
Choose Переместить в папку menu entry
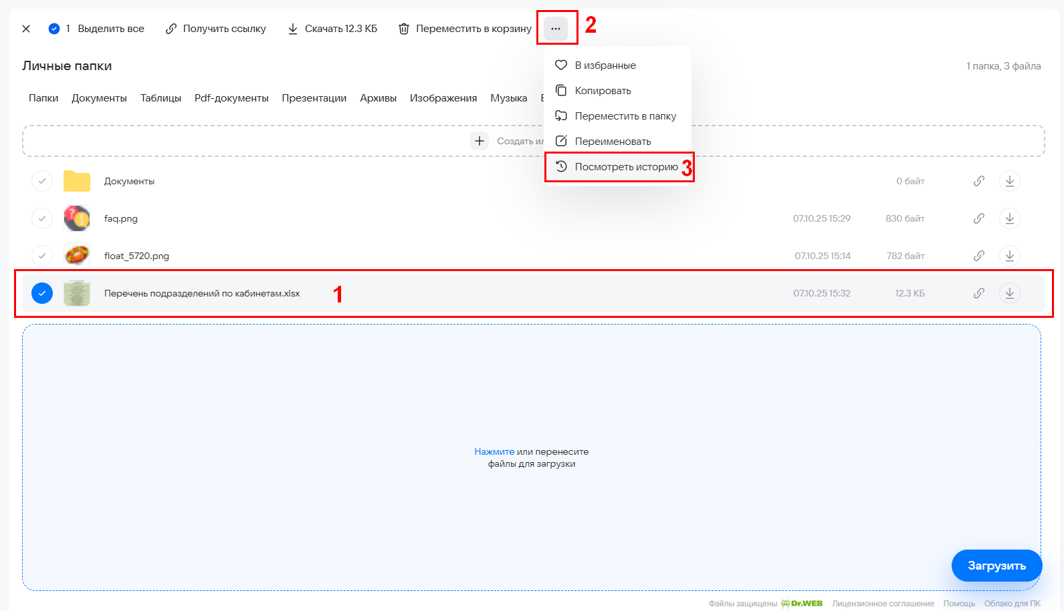tap(625, 116)
